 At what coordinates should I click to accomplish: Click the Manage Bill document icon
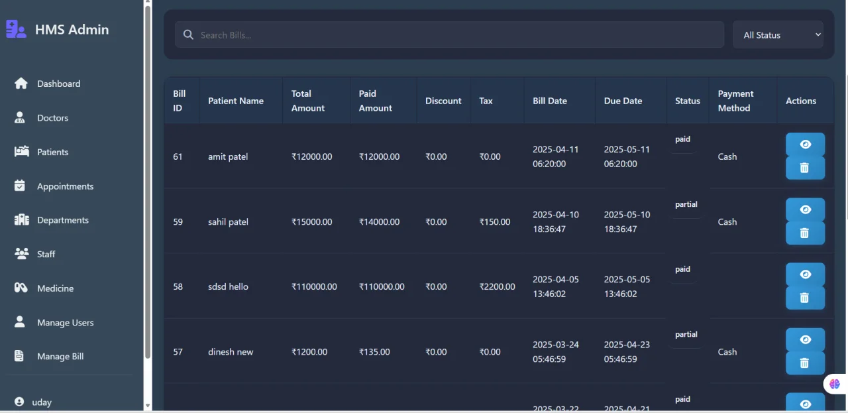[19, 356]
